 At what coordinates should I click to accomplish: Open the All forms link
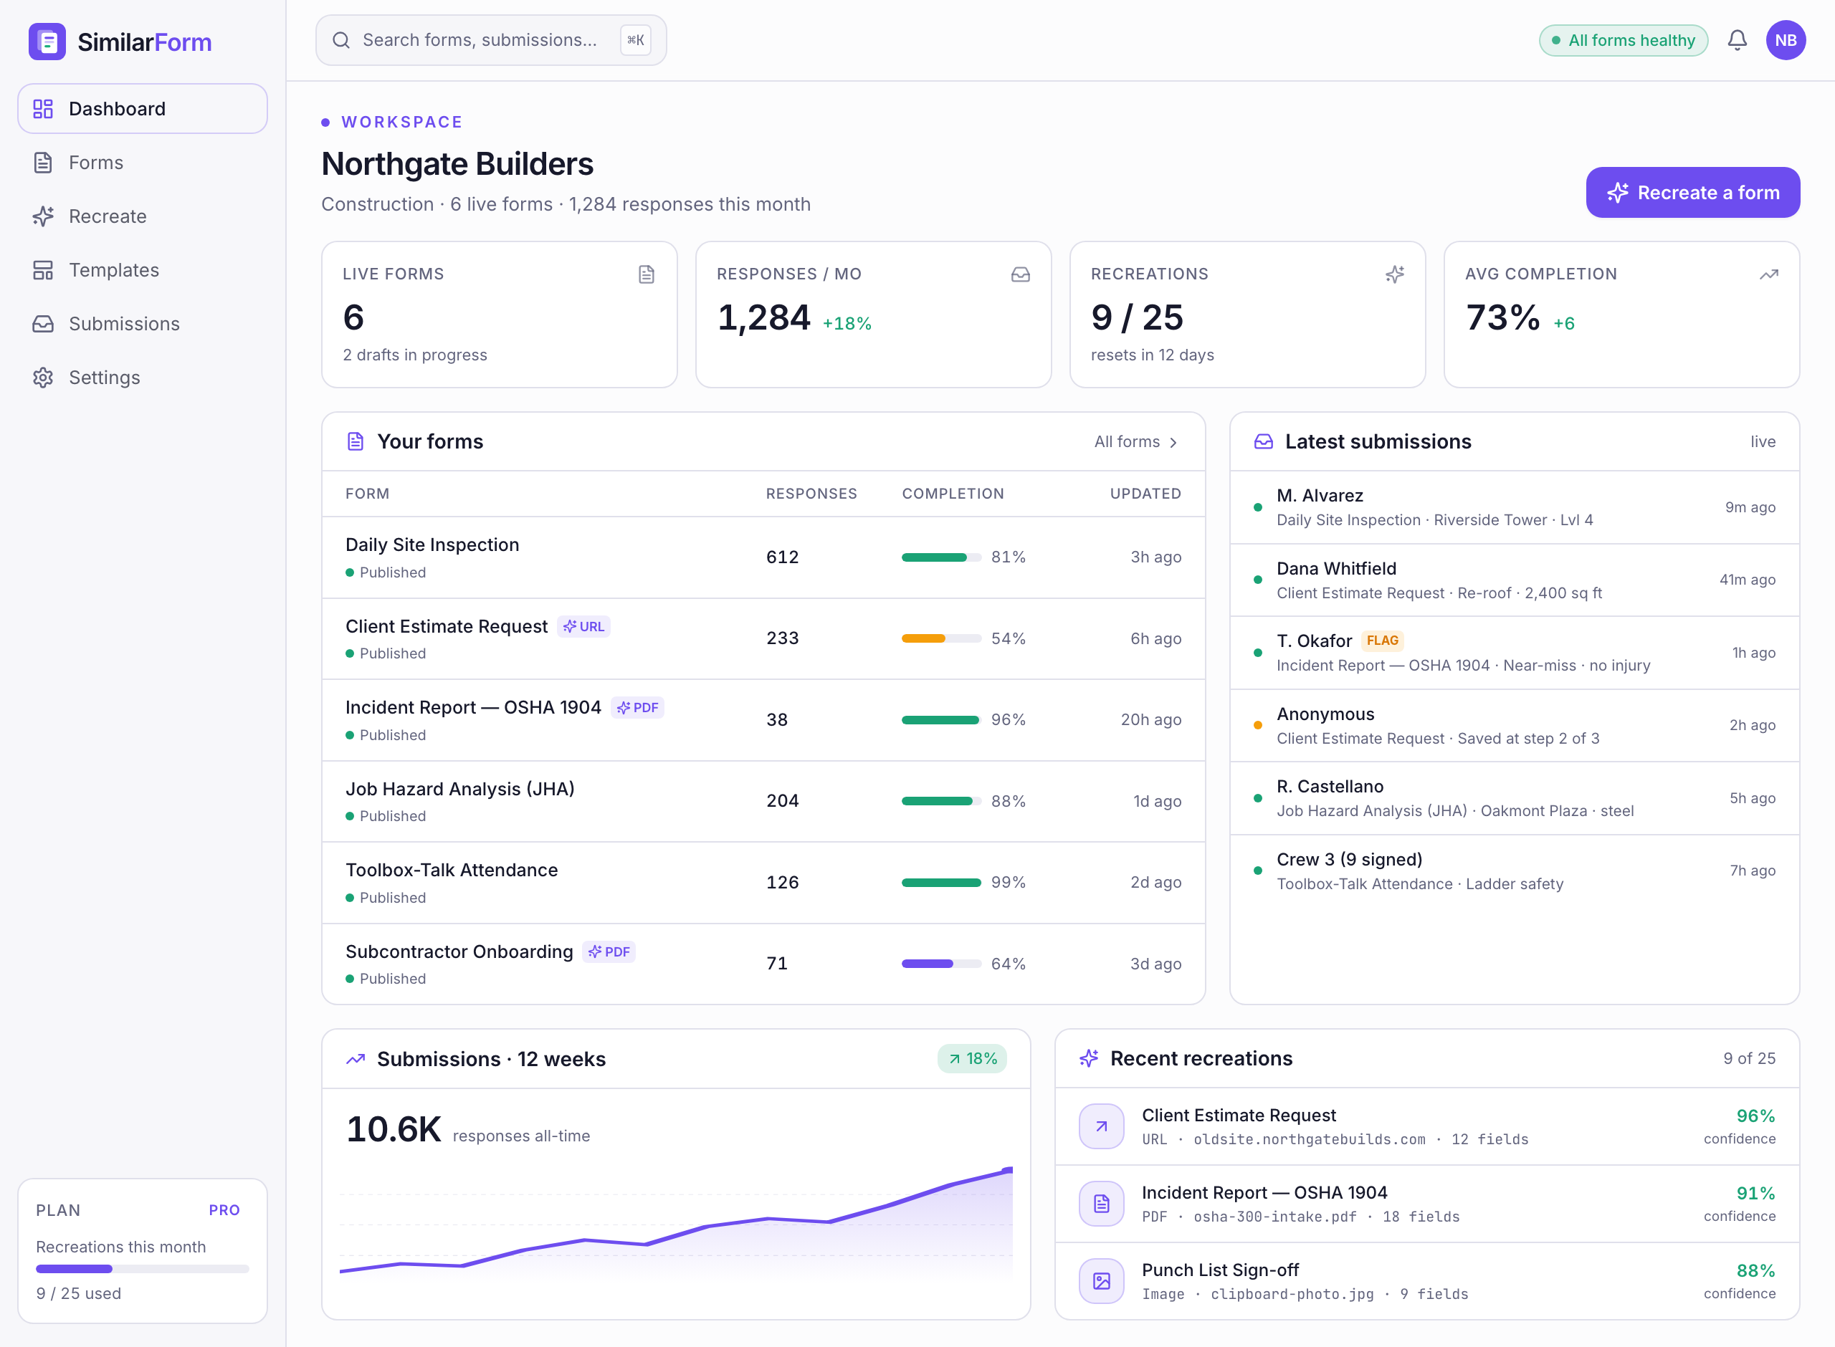click(1136, 441)
